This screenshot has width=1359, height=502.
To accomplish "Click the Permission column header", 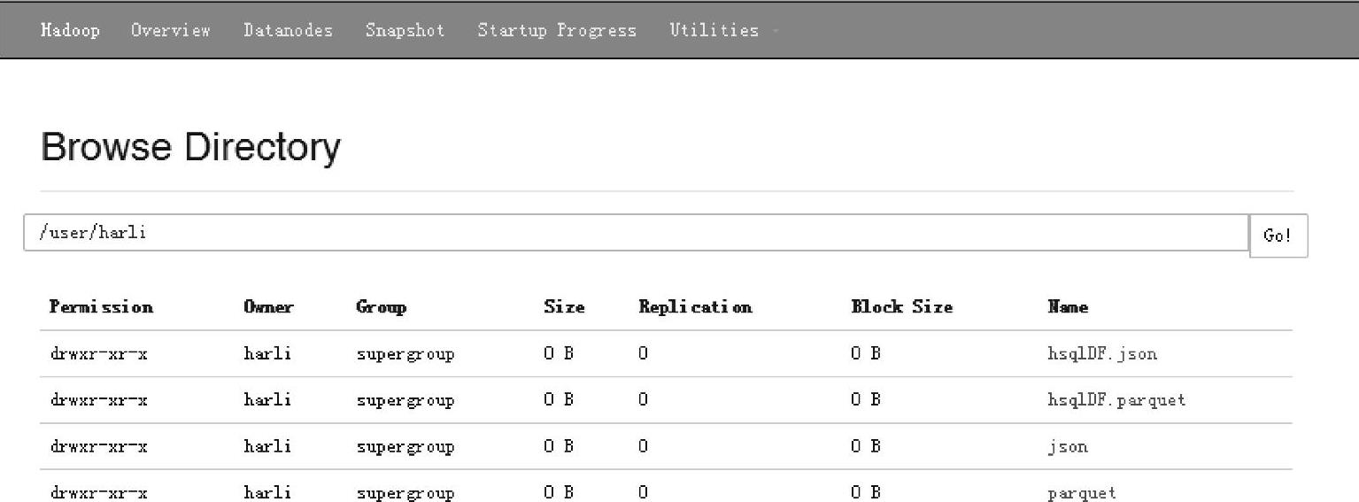I will click(101, 307).
